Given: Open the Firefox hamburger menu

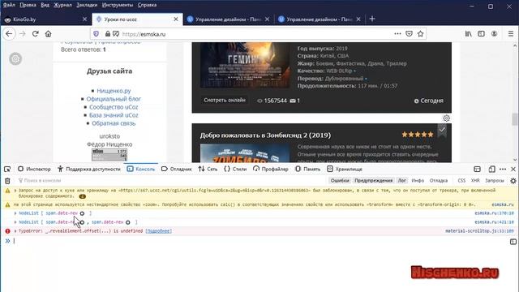Looking at the screenshot, I should (x=511, y=34).
